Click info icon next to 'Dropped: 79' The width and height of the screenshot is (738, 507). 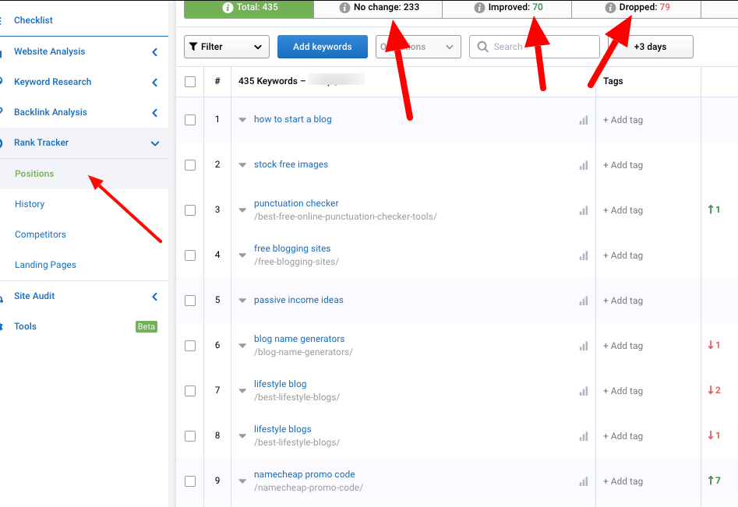(x=610, y=8)
